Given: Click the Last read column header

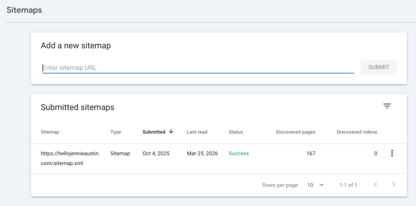Looking at the screenshot, I should coord(197,132).
